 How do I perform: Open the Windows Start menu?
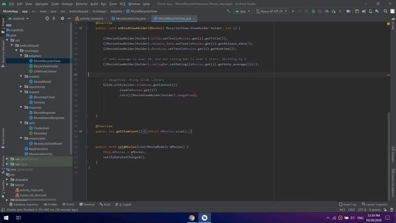[6, 217]
